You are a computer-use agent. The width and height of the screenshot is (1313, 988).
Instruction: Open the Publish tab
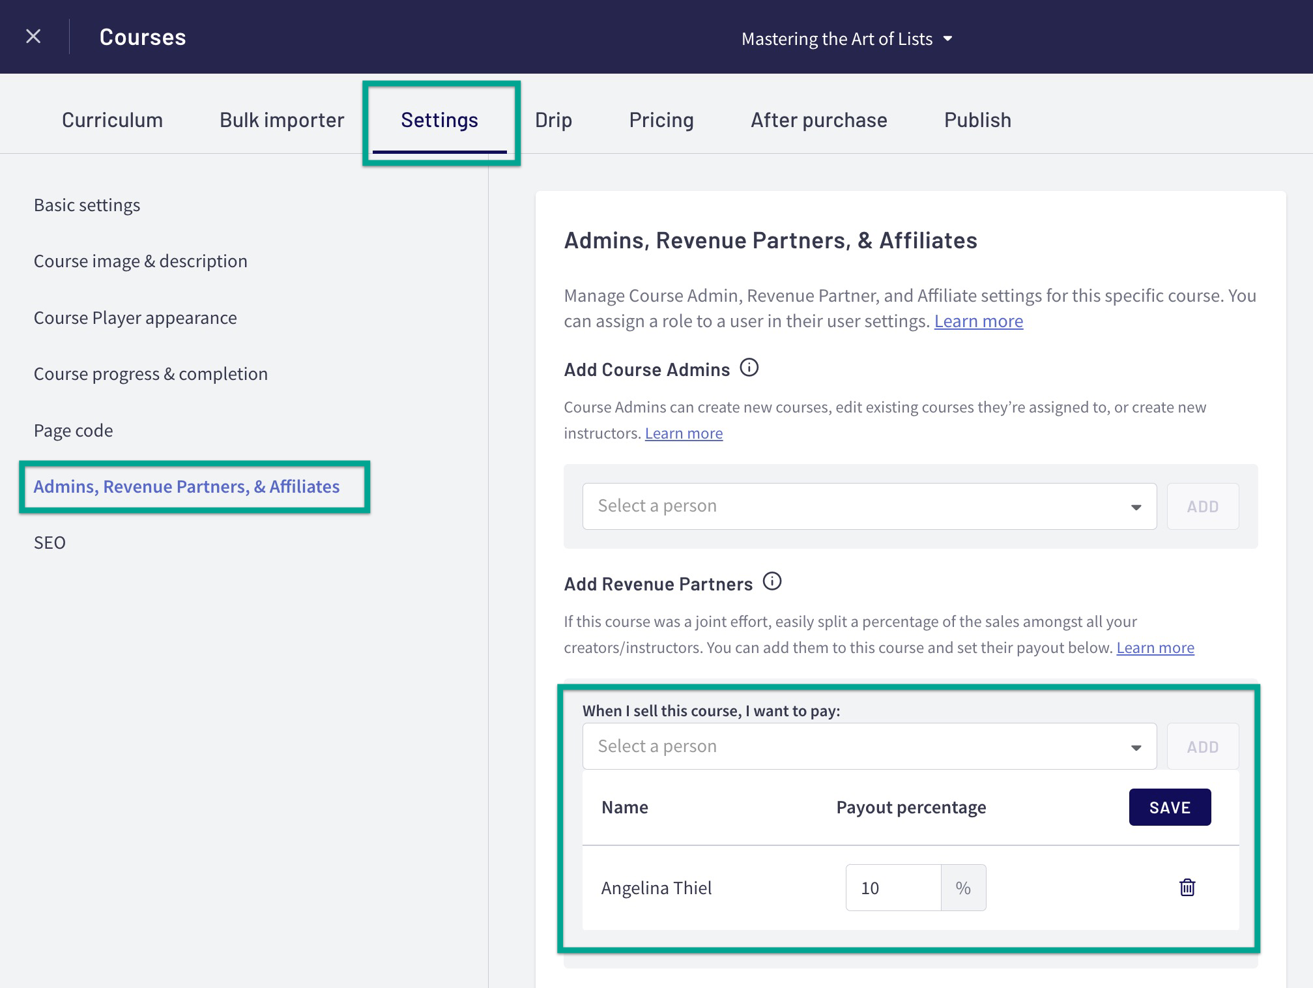(x=977, y=119)
